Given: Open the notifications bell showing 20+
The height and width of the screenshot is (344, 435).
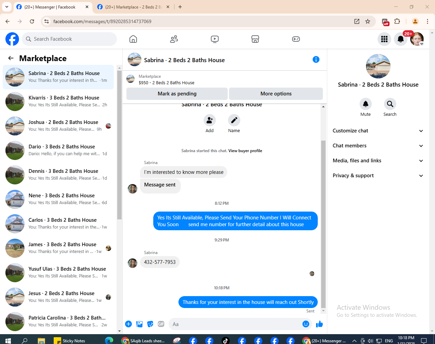Looking at the screenshot, I should pos(401,39).
